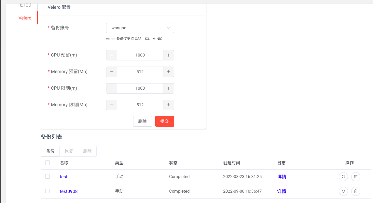Increase CPU 预留(m) with the plus button
This screenshot has height=203, width=373.
tap(168, 55)
